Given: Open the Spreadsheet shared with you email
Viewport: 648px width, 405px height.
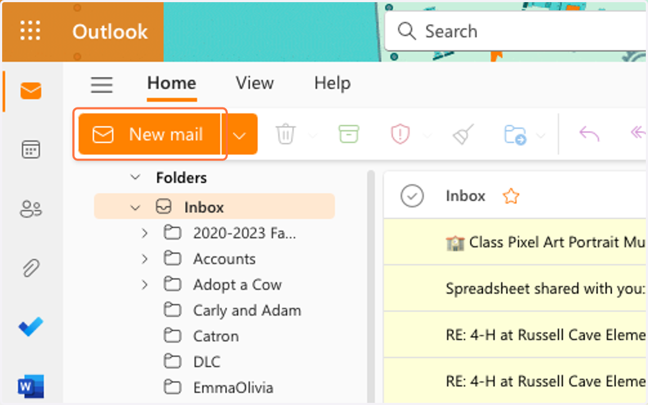Looking at the screenshot, I should pos(516,288).
